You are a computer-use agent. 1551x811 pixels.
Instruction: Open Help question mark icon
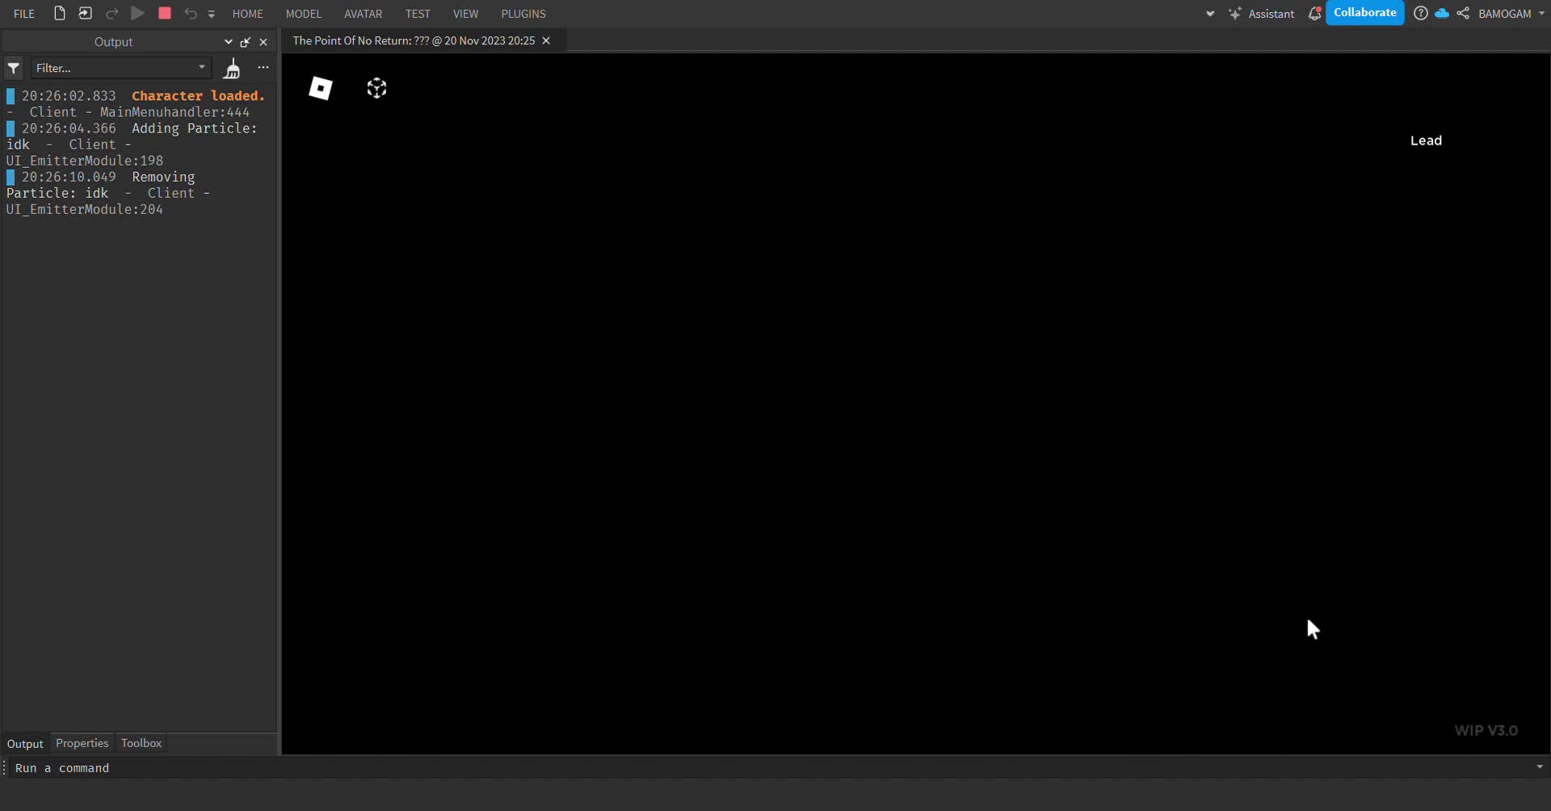pyautogui.click(x=1421, y=14)
